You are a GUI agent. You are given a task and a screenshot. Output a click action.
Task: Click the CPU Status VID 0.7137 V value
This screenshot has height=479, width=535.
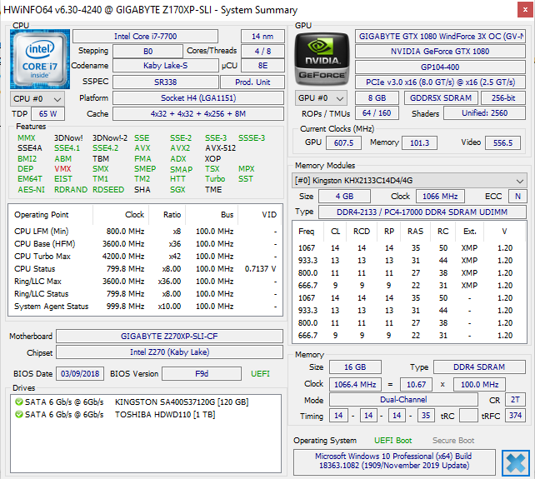(x=260, y=269)
